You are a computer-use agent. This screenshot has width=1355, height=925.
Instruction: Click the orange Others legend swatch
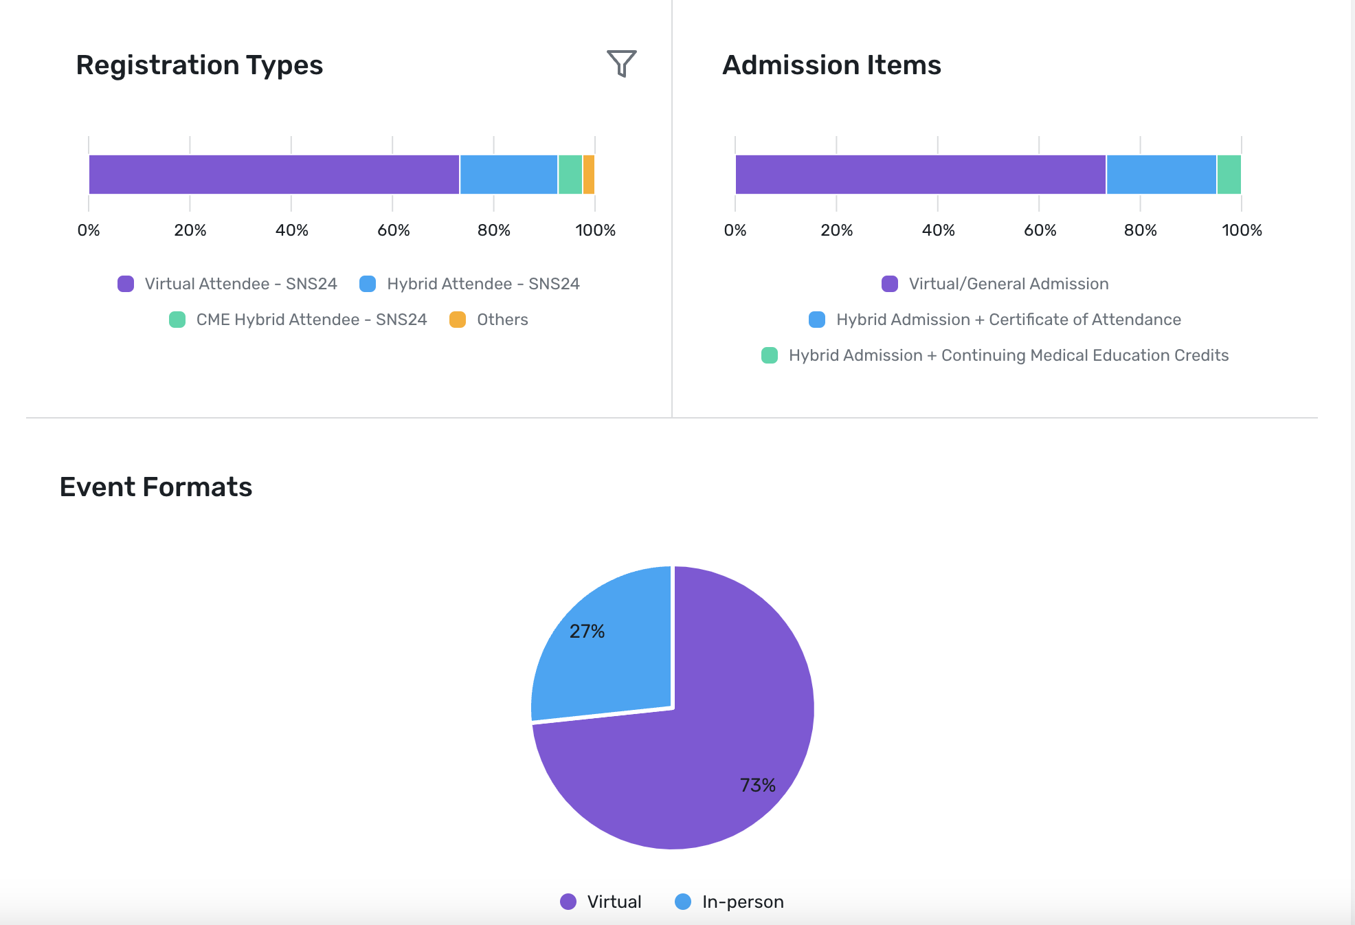tap(458, 320)
